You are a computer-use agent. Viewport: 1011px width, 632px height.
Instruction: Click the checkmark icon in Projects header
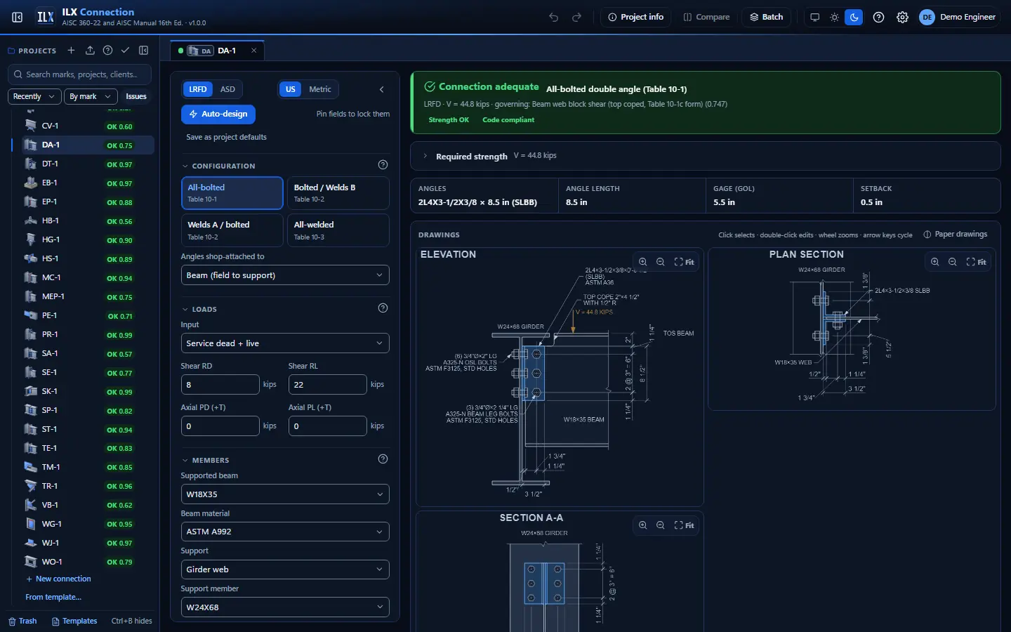click(x=125, y=51)
